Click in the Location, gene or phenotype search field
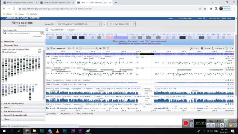 click(x=23, y=33)
